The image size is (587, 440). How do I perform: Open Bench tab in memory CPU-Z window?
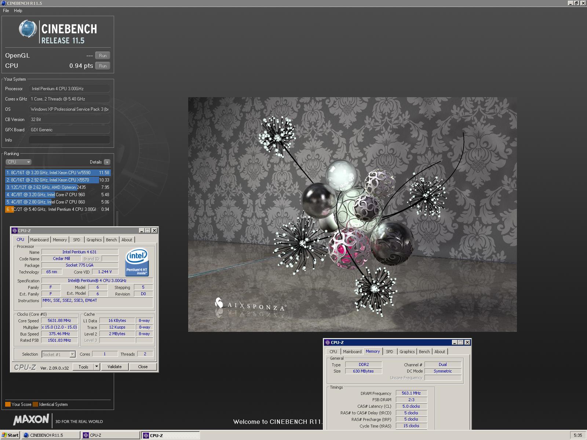click(x=424, y=352)
